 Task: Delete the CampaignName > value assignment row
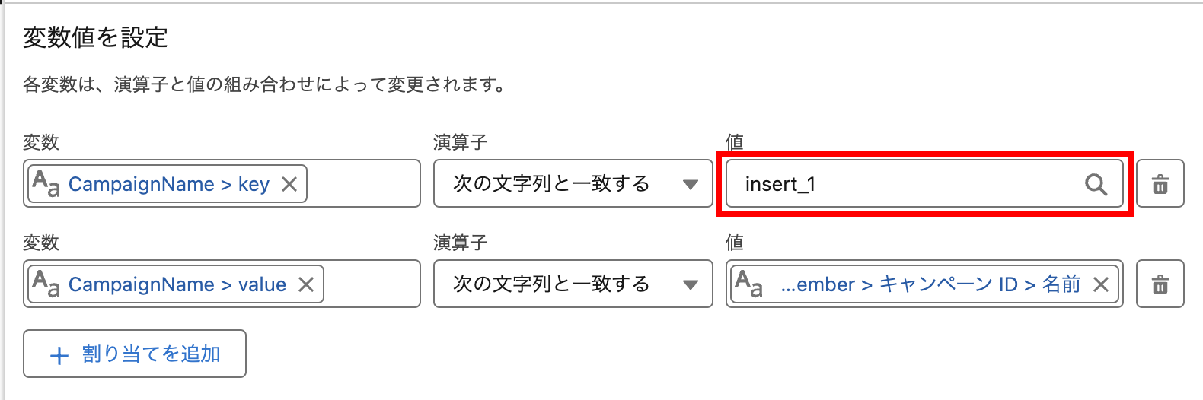pos(1160,284)
